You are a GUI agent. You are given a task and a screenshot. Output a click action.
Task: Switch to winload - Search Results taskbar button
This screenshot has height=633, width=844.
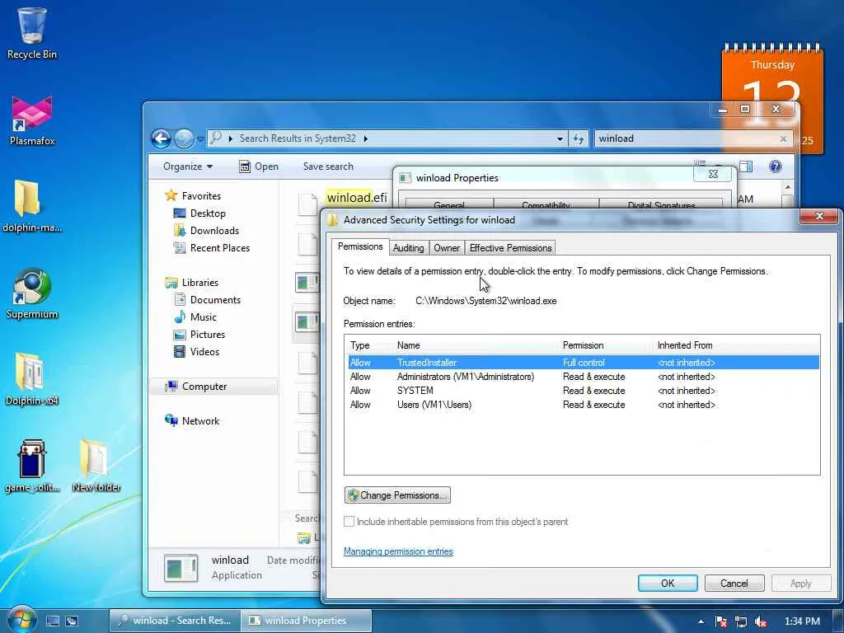coord(176,621)
